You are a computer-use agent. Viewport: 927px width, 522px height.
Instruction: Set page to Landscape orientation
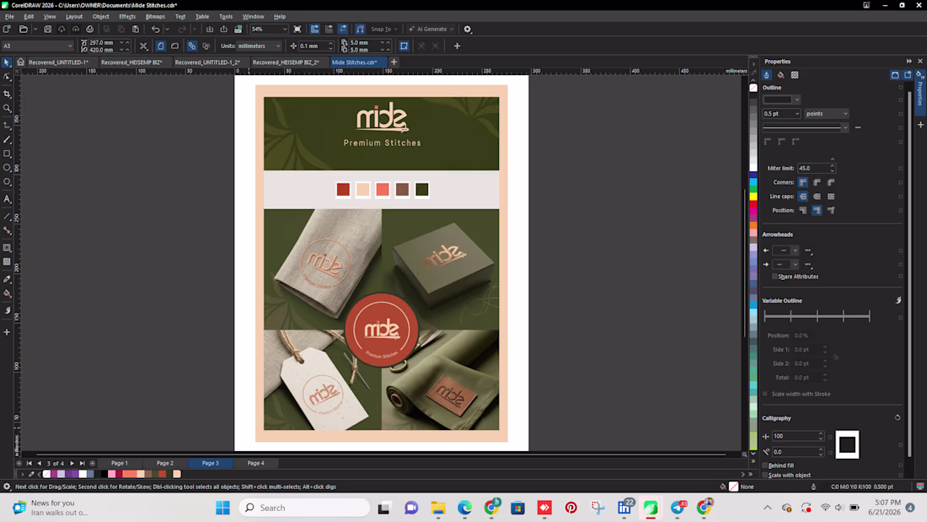coord(174,46)
